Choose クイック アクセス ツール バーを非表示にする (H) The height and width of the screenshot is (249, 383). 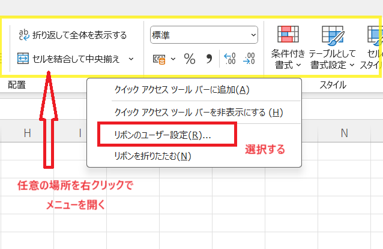click(194, 113)
